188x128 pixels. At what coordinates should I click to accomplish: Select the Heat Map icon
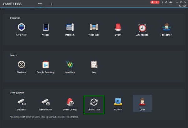click(70, 65)
